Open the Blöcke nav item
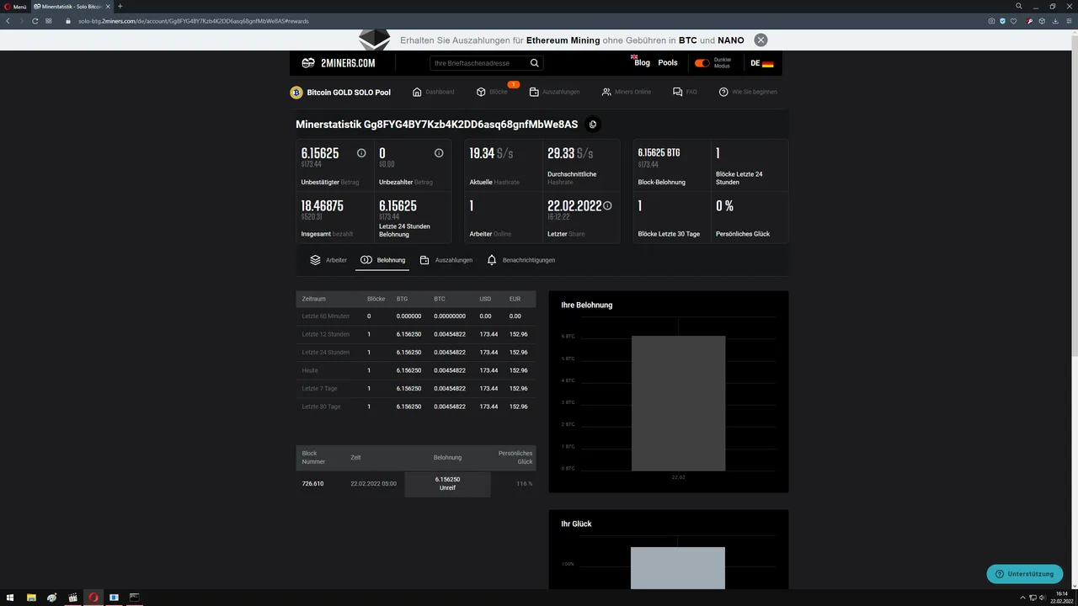The height and width of the screenshot is (606, 1078). 493,92
